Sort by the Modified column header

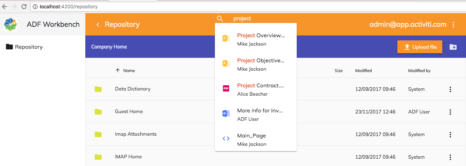click(363, 71)
